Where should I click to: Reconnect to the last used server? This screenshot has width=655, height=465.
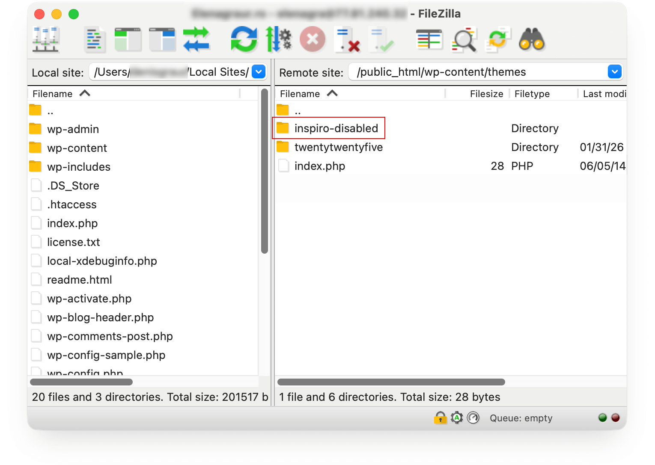pos(381,40)
